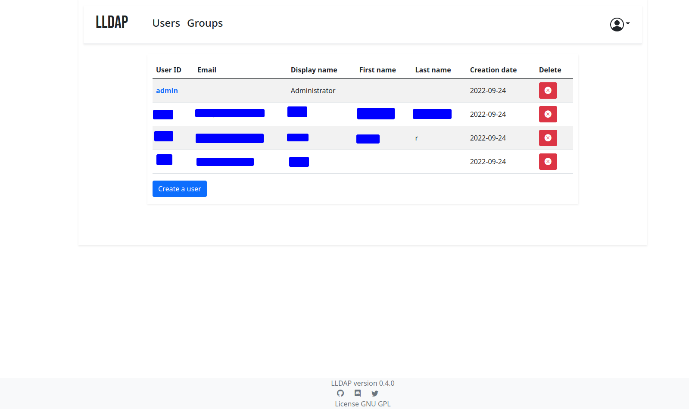This screenshot has height=409, width=689.
Task: Open the Twitter bird icon in footer
Action: coord(375,393)
